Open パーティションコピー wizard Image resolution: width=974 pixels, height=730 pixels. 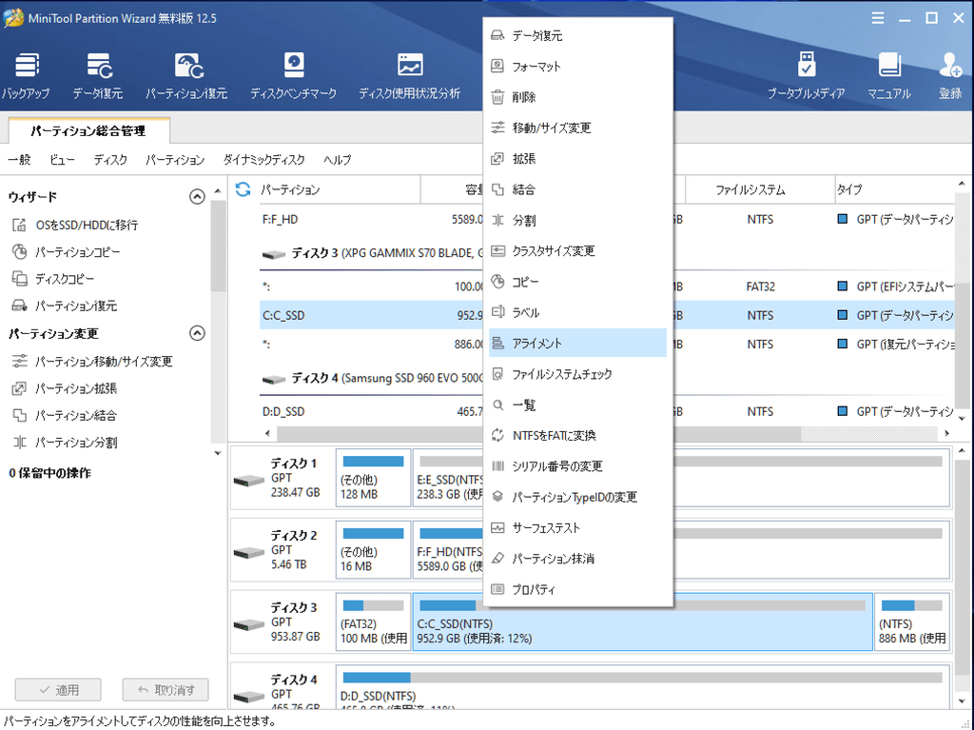[x=66, y=252]
